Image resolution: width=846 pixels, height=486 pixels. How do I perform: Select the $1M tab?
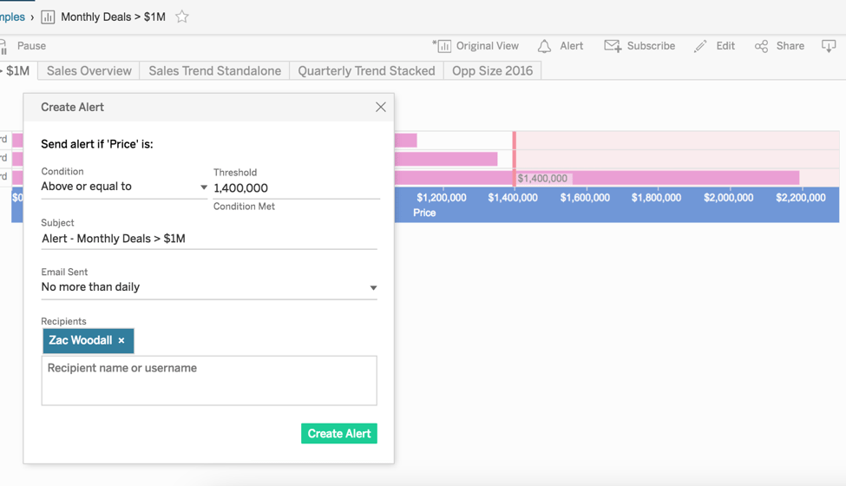[x=17, y=70]
